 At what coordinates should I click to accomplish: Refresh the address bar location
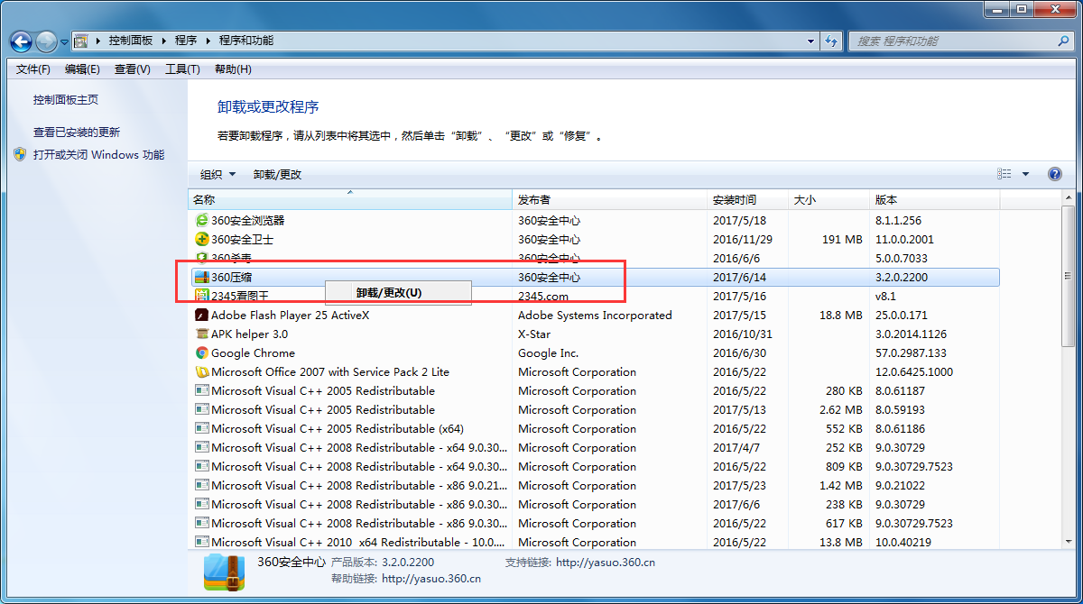tap(831, 41)
